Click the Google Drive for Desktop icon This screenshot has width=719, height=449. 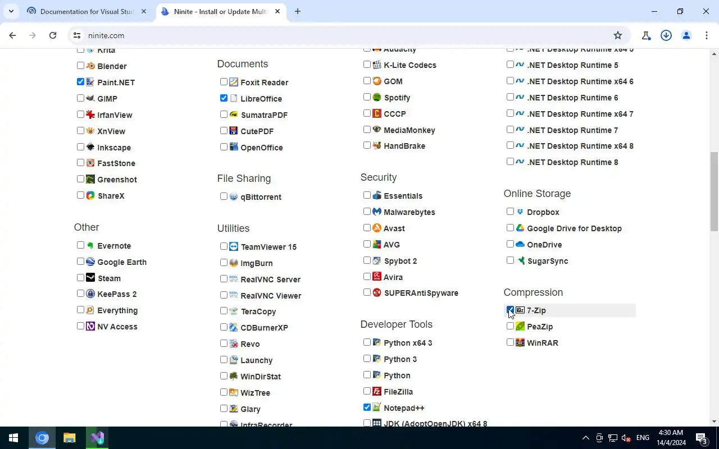(520, 228)
